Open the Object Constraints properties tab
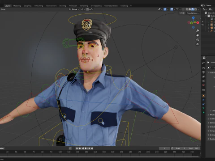Viewport: 215px width, 161px height. (x=203, y=104)
